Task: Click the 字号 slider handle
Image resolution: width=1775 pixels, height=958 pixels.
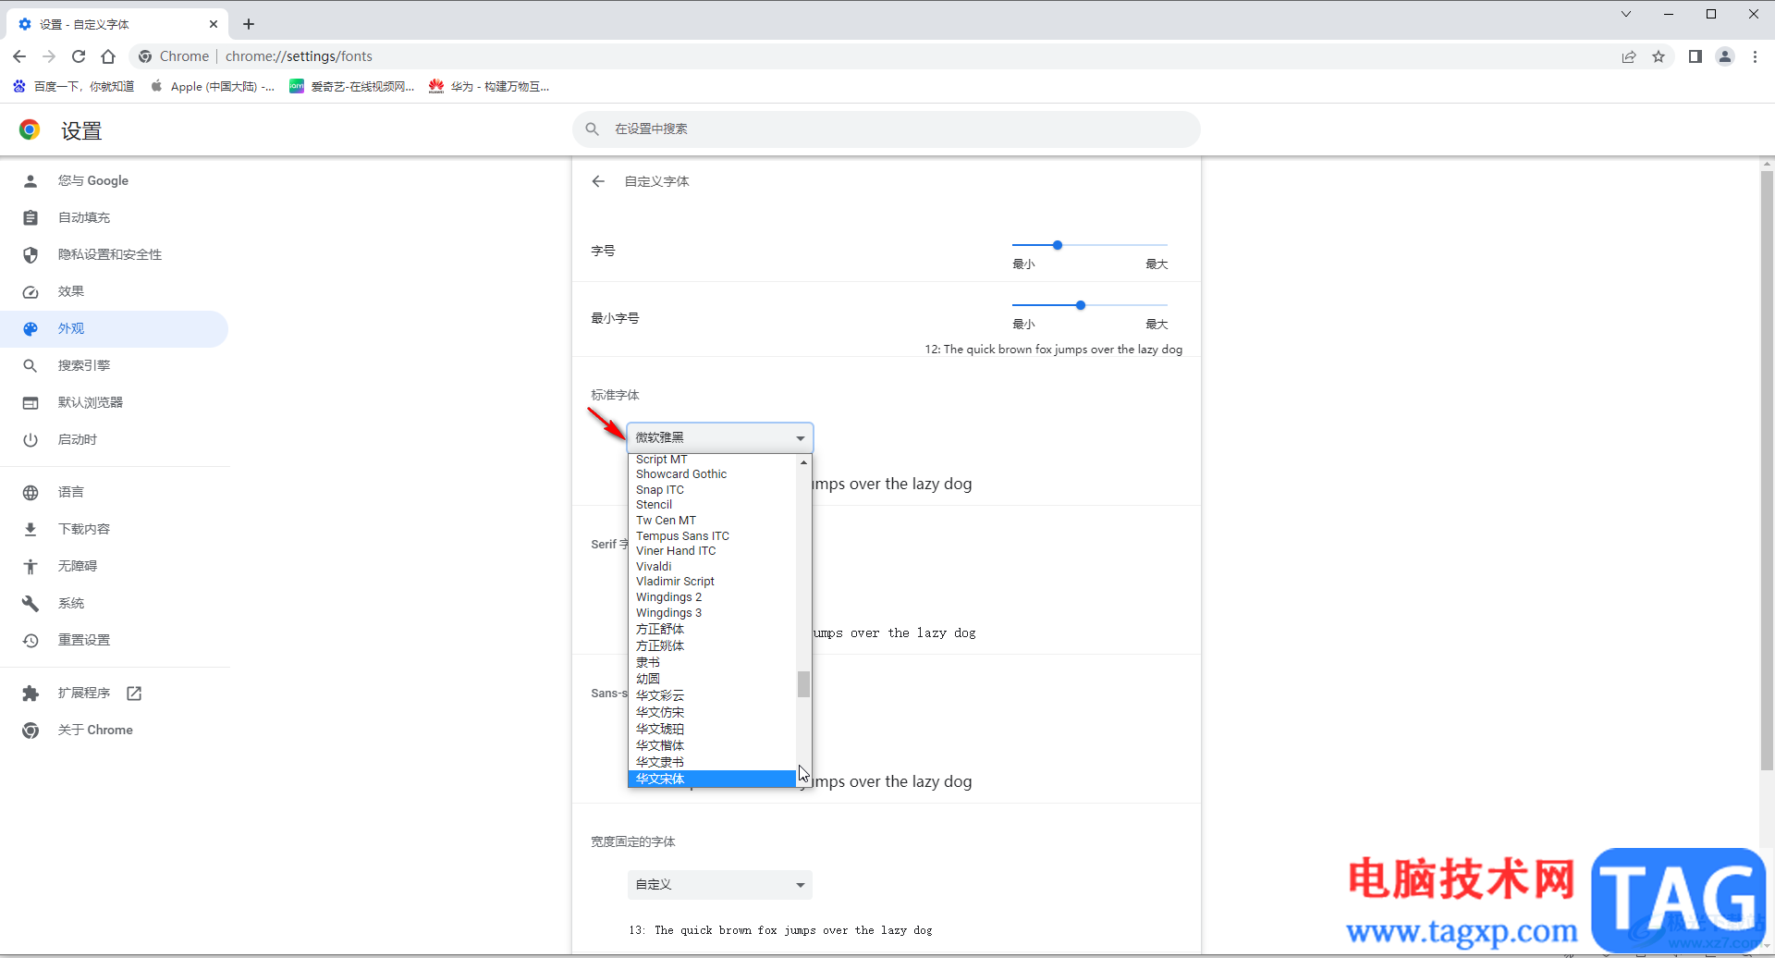Action: (1058, 245)
